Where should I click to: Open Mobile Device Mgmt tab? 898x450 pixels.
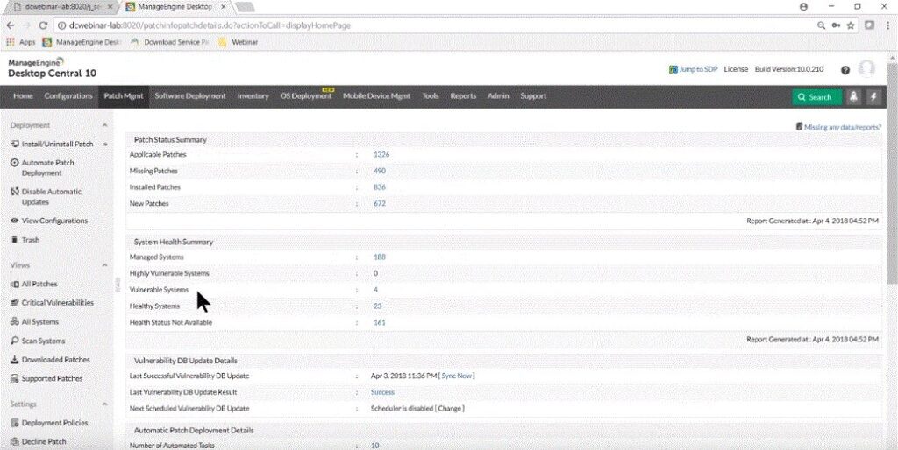click(376, 96)
